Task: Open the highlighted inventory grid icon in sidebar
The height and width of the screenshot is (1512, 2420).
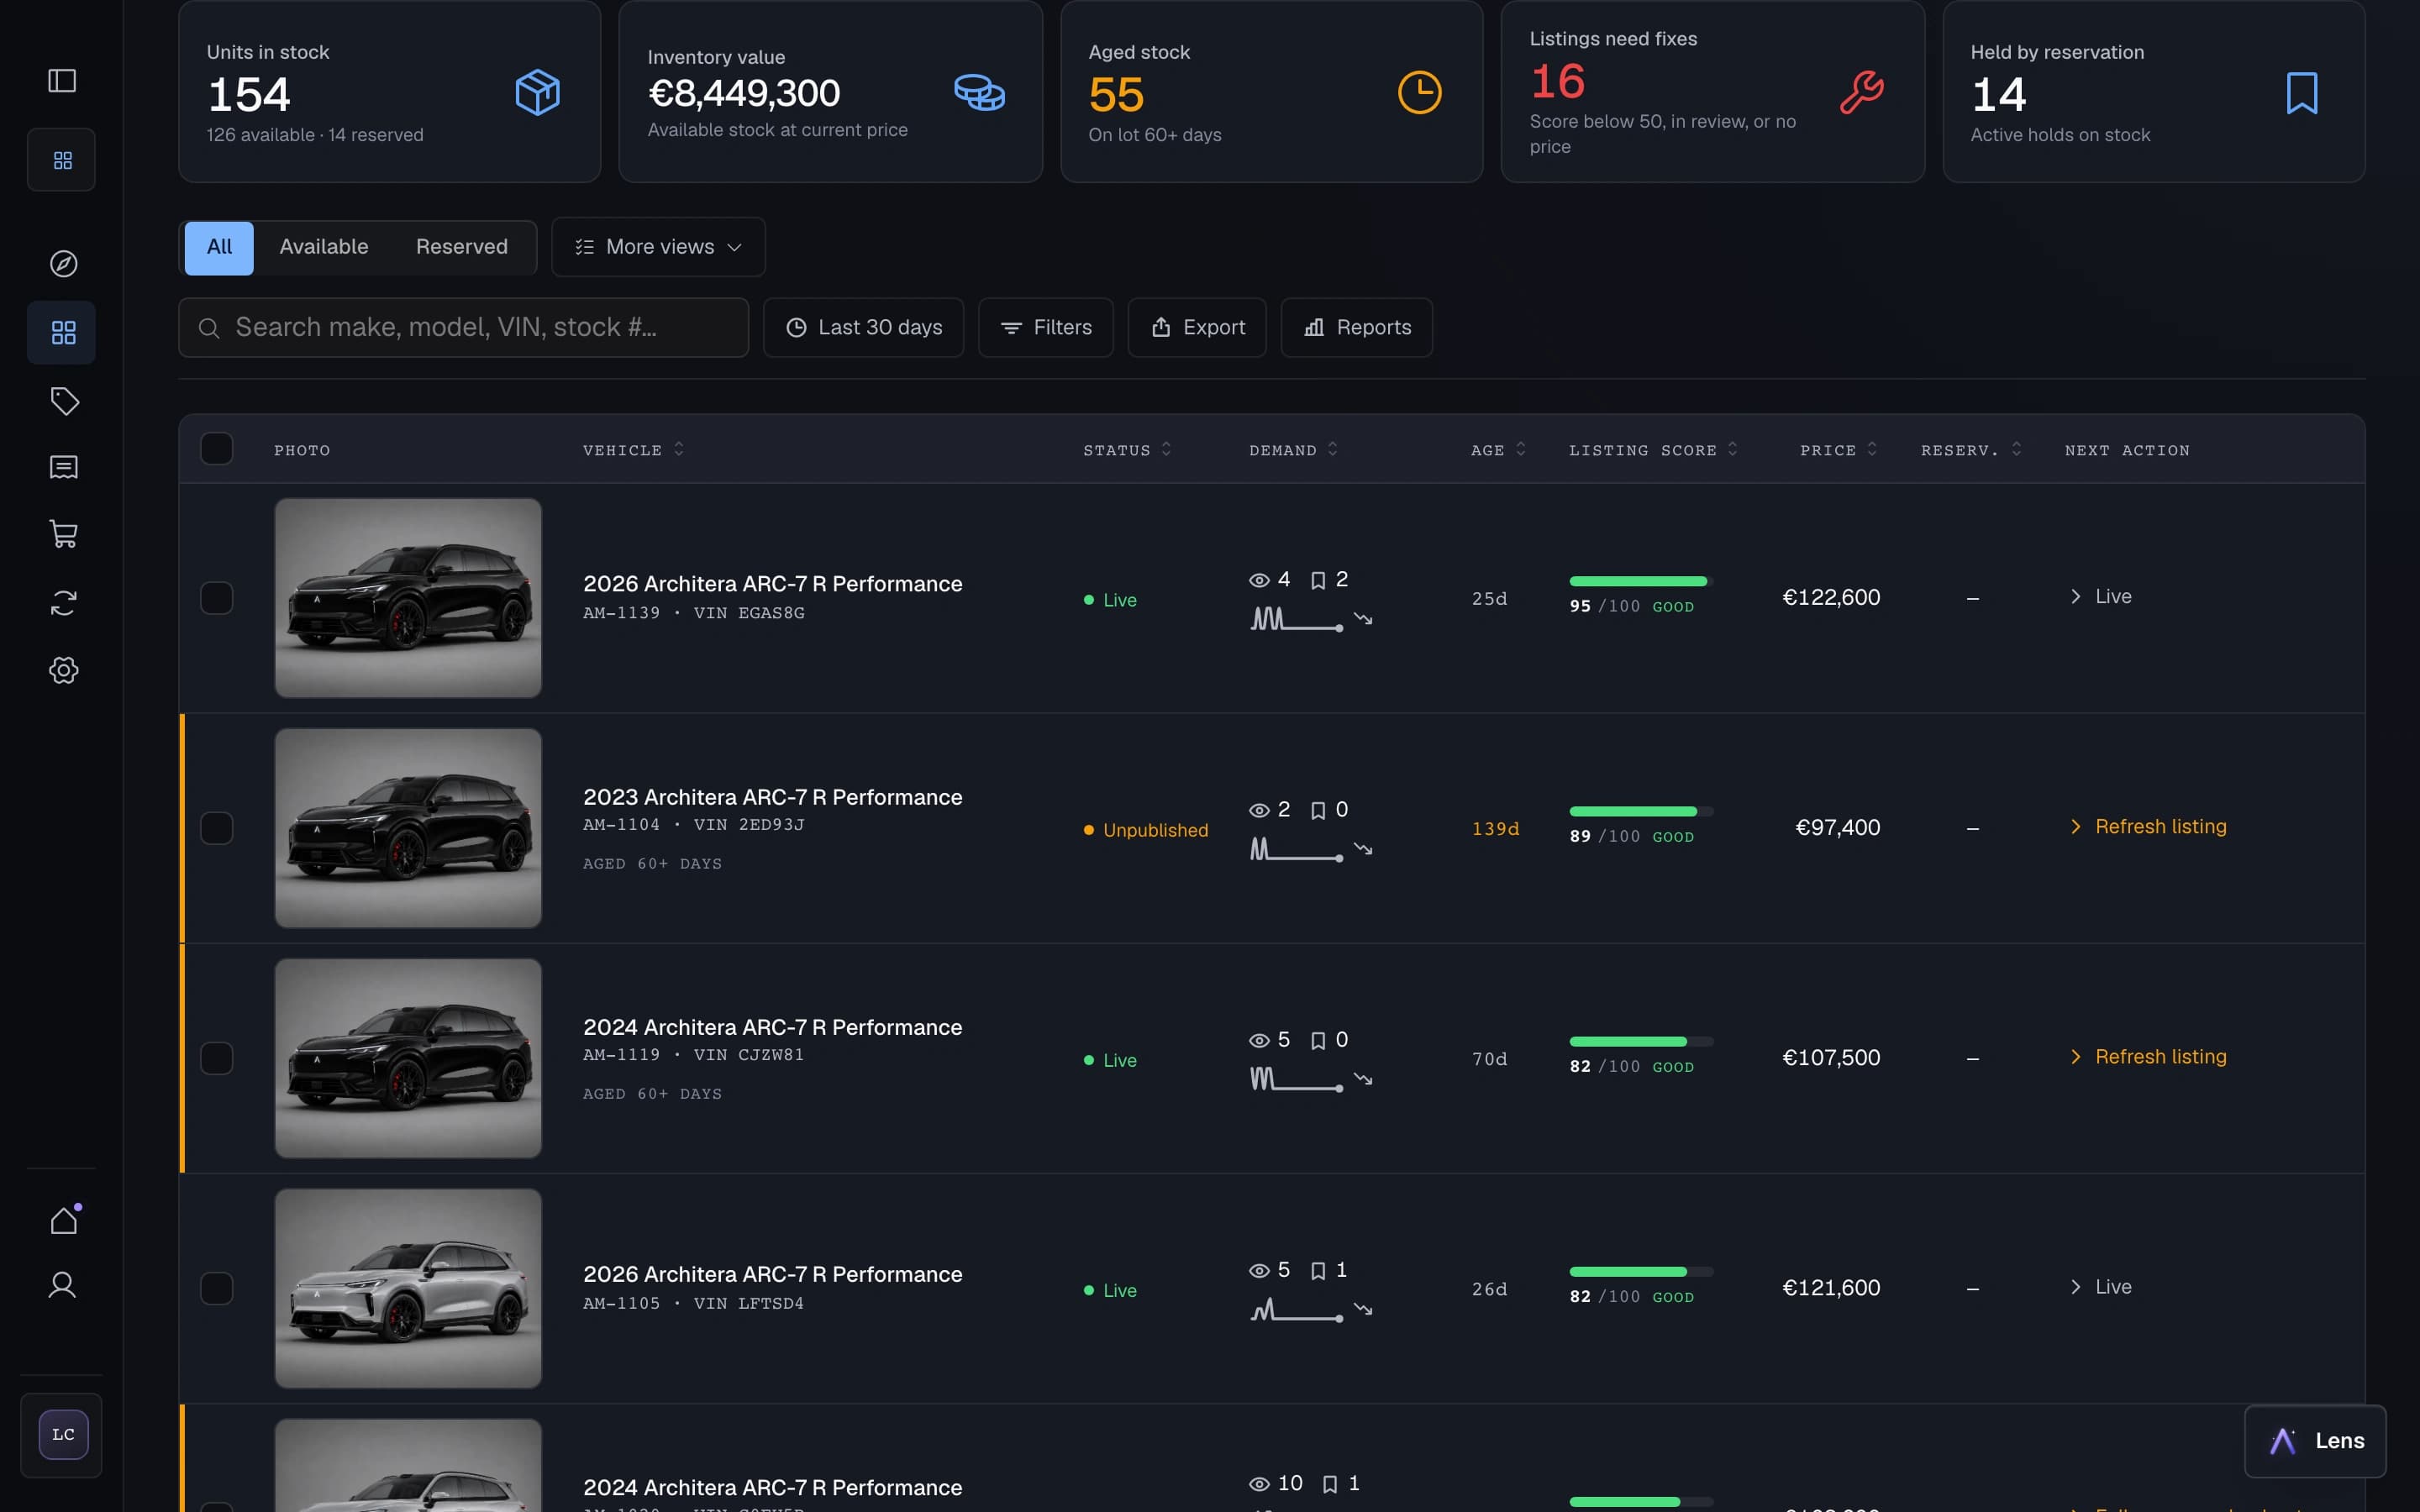Action: coord(63,332)
